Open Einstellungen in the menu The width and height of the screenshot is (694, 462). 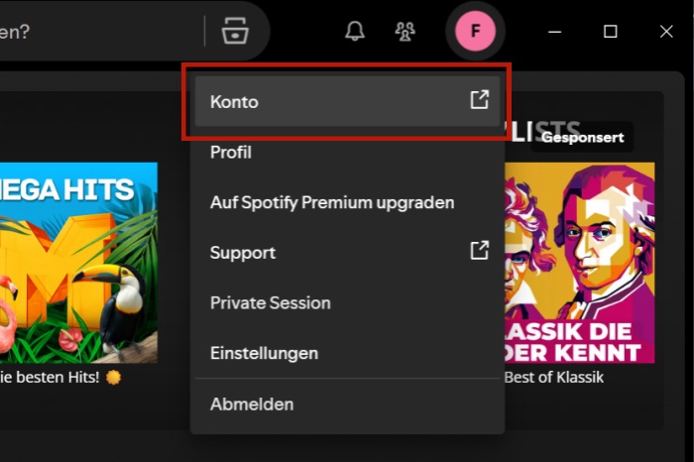[x=264, y=353]
